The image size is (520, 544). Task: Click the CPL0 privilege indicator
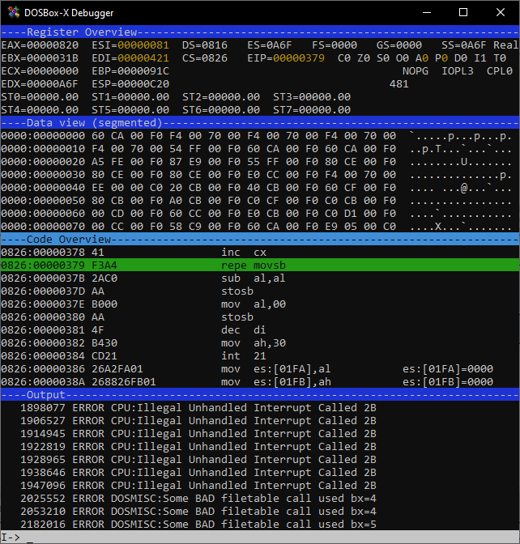tap(500, 71)
